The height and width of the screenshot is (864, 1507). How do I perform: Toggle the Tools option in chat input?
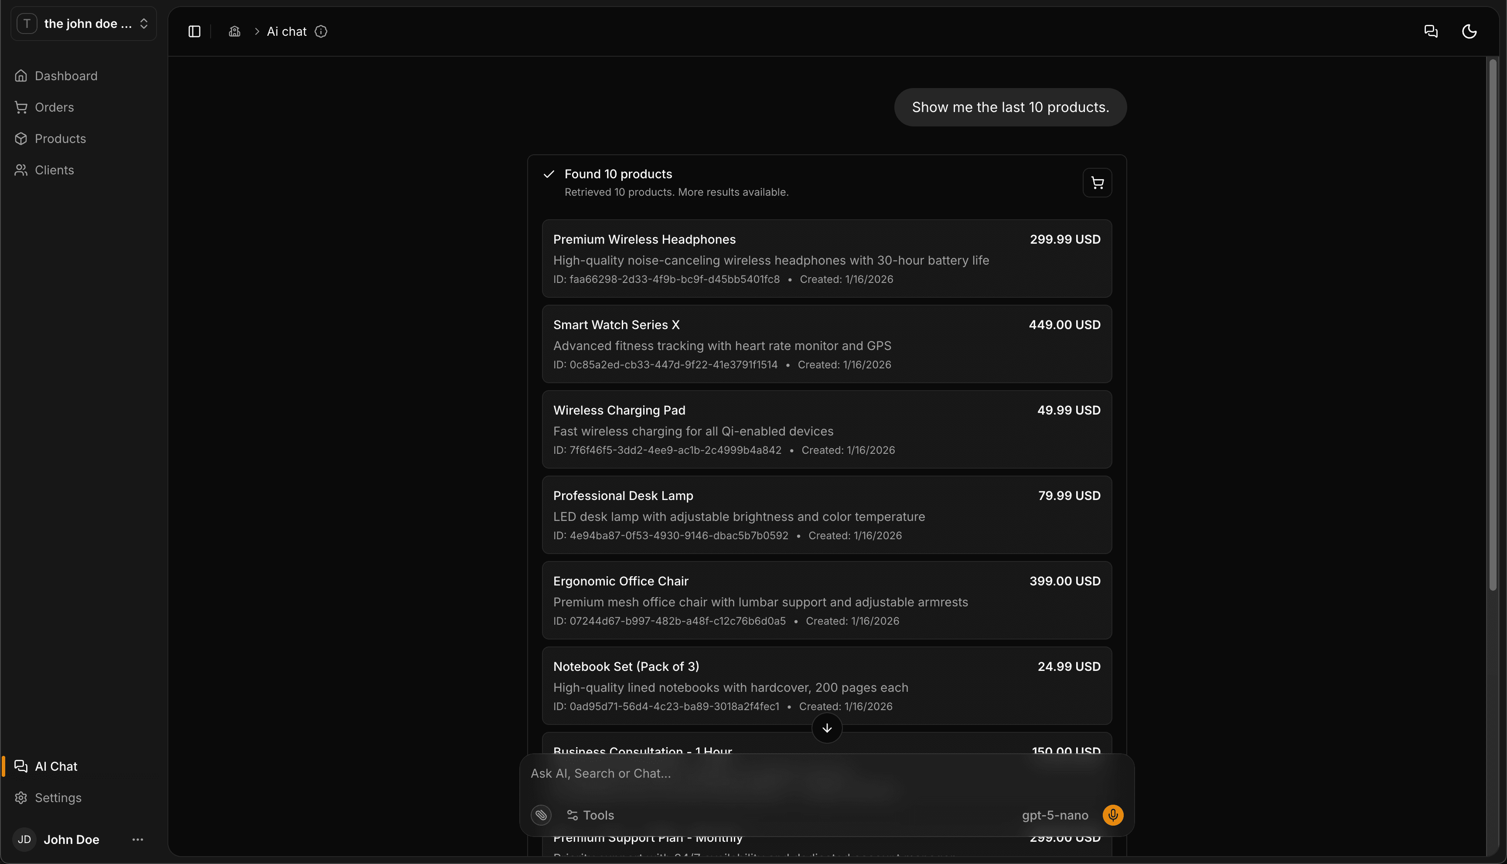click(590, 815)
